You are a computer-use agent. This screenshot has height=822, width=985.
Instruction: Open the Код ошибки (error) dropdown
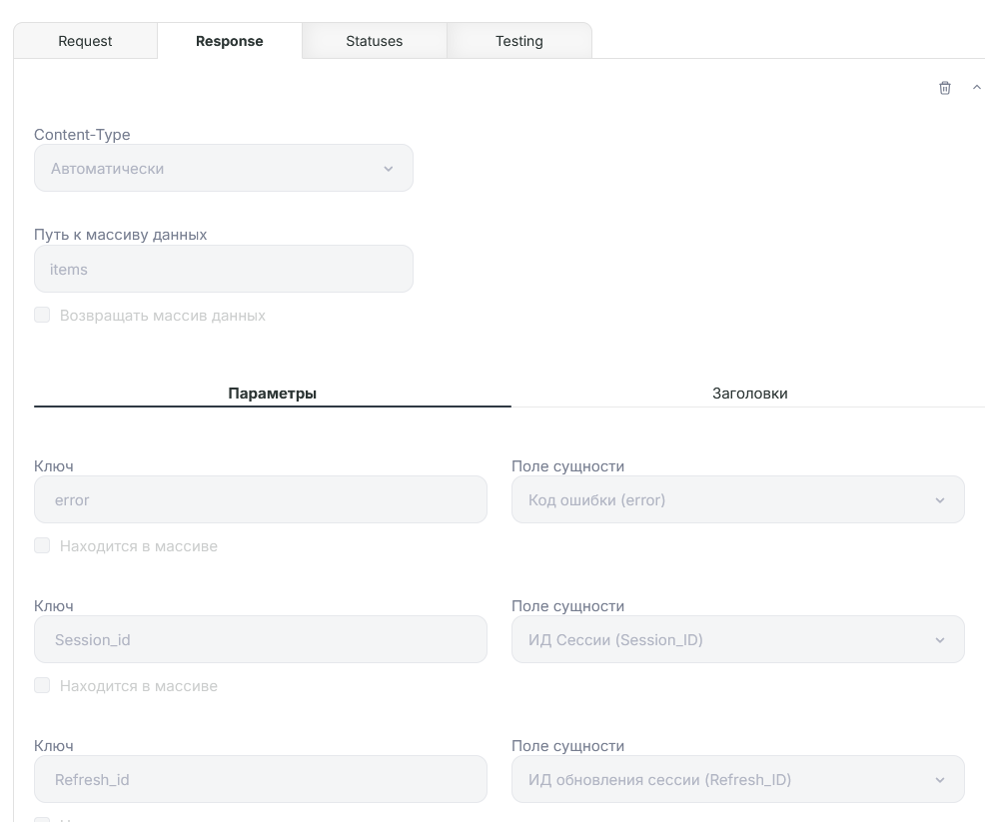tap(738, 499)
